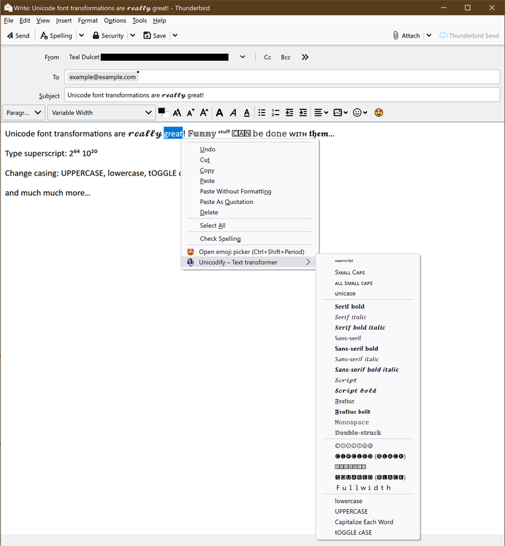Click the Unicodify Text transformer entry

(250, 262)
